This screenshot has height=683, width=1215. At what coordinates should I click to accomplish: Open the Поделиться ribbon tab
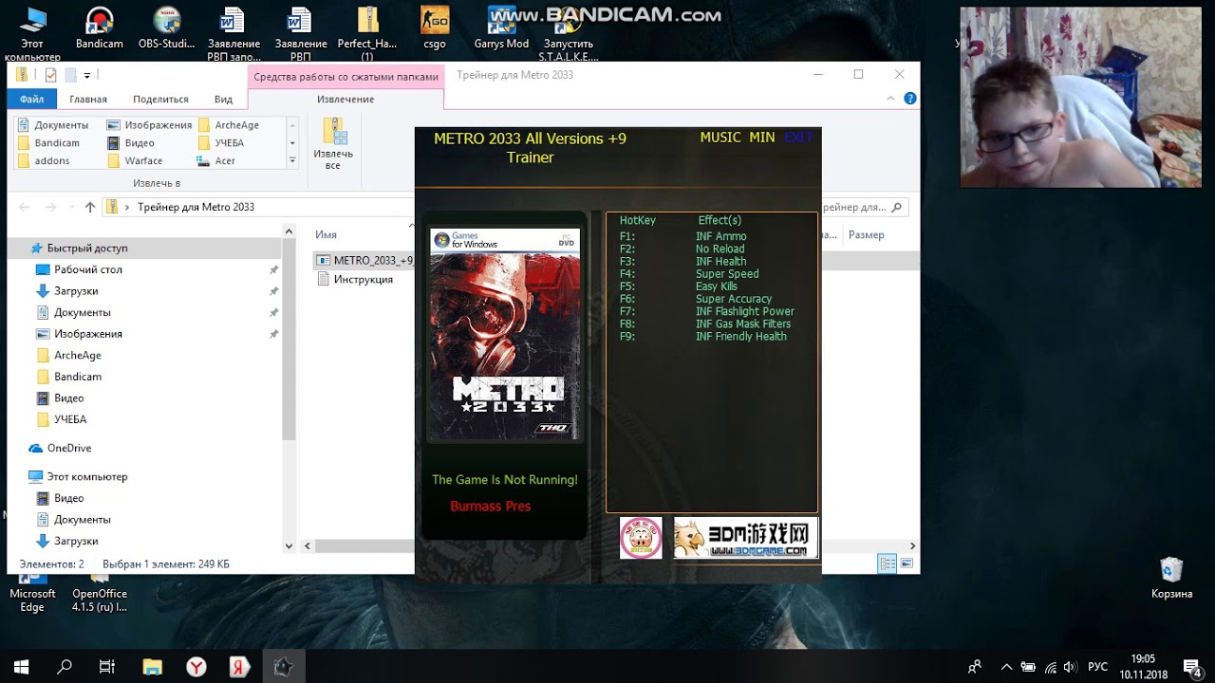(x=160, y=99)
